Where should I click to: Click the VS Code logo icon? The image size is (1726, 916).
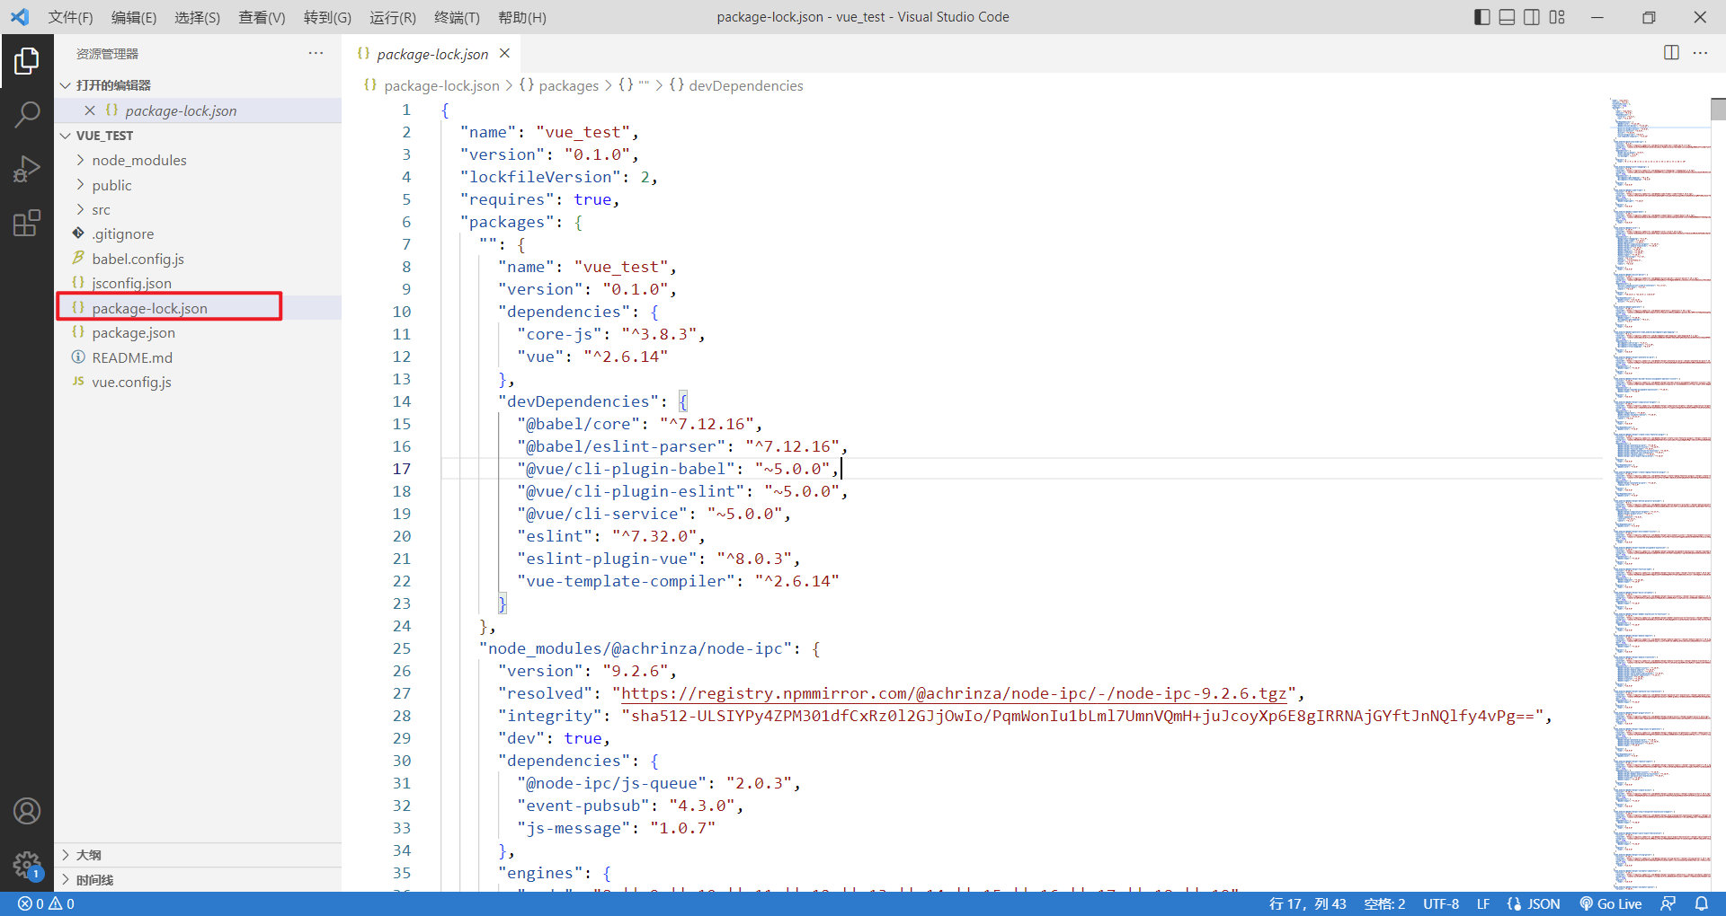(x=20, y=17)
